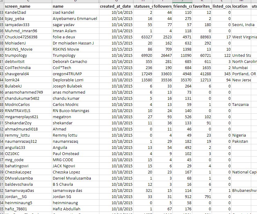Select the bahatingowi cell
The image size is (257, 214).
28,166
